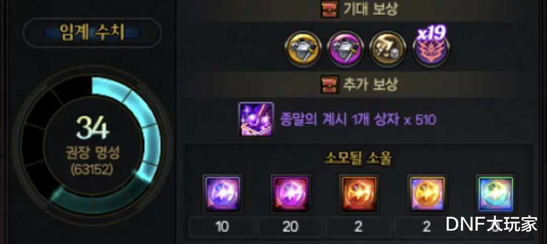Click the 추가 보상 section header
Image resolution: width=547 pixels, height=244 pixels.
click(x=359, y=85)
